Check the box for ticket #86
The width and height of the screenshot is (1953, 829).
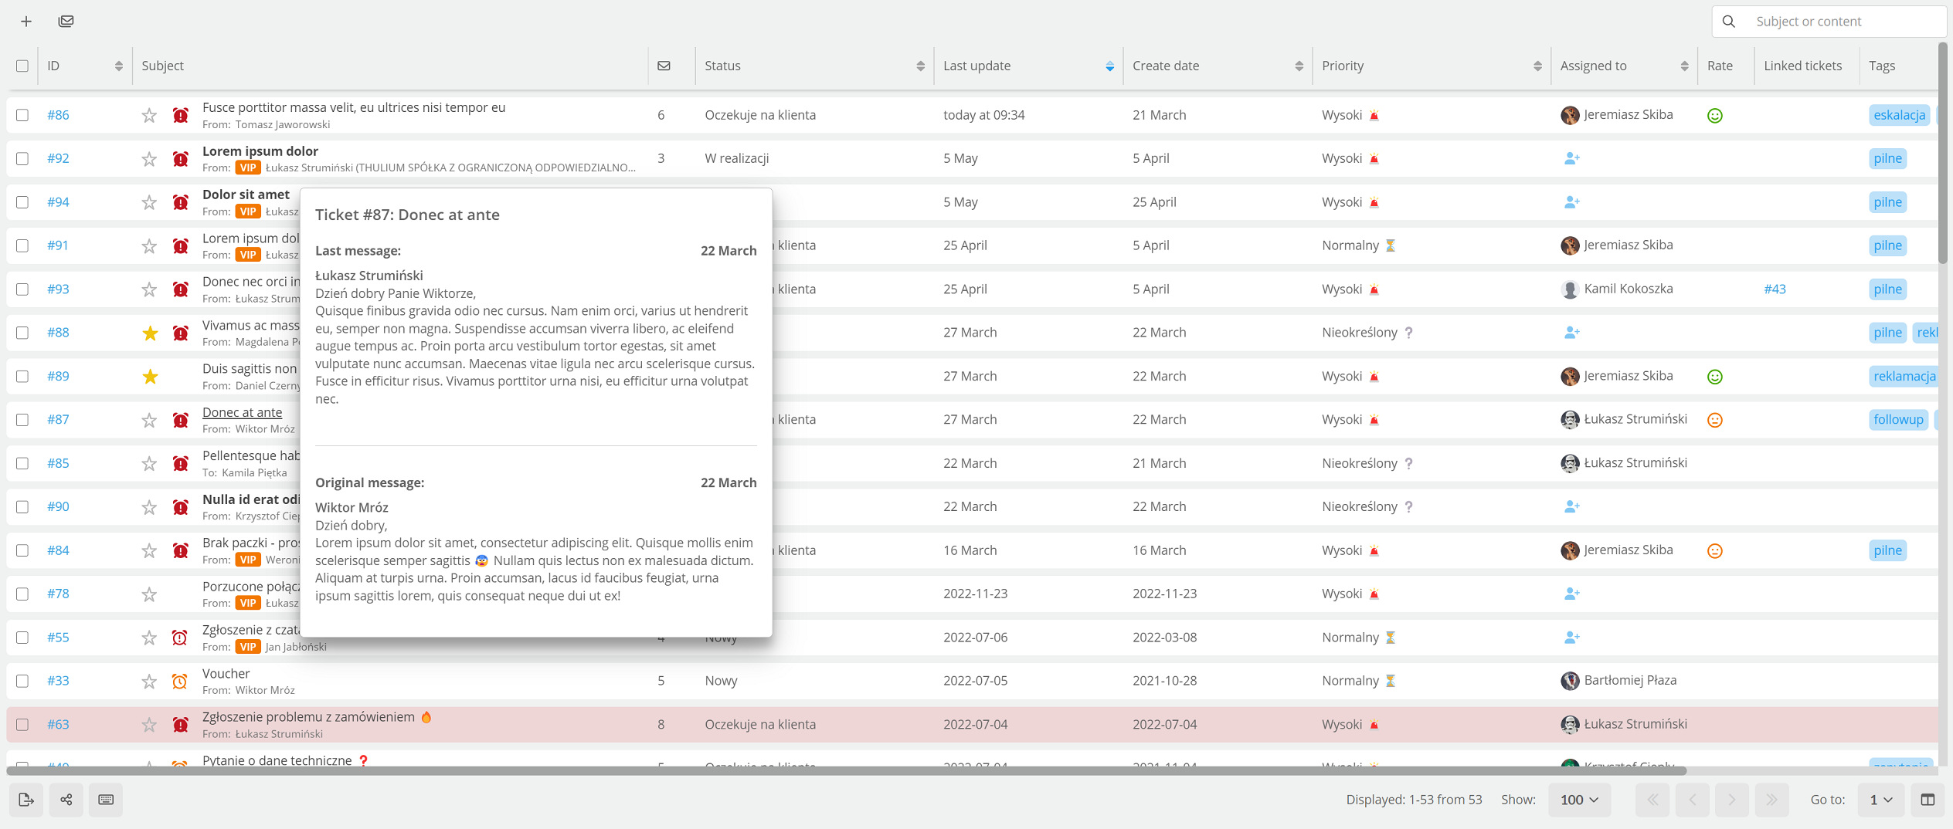click(x=22, y=115)
